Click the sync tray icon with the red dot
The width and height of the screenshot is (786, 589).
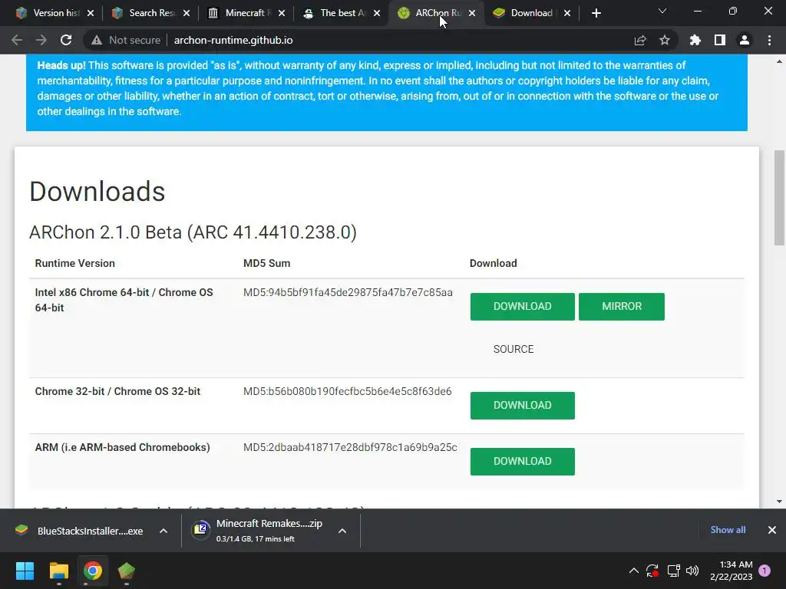coord(652,571)
